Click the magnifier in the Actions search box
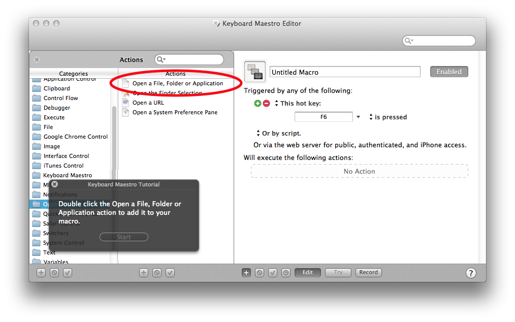The width and height of the screenshot is (515, 322). pos(160,59)
